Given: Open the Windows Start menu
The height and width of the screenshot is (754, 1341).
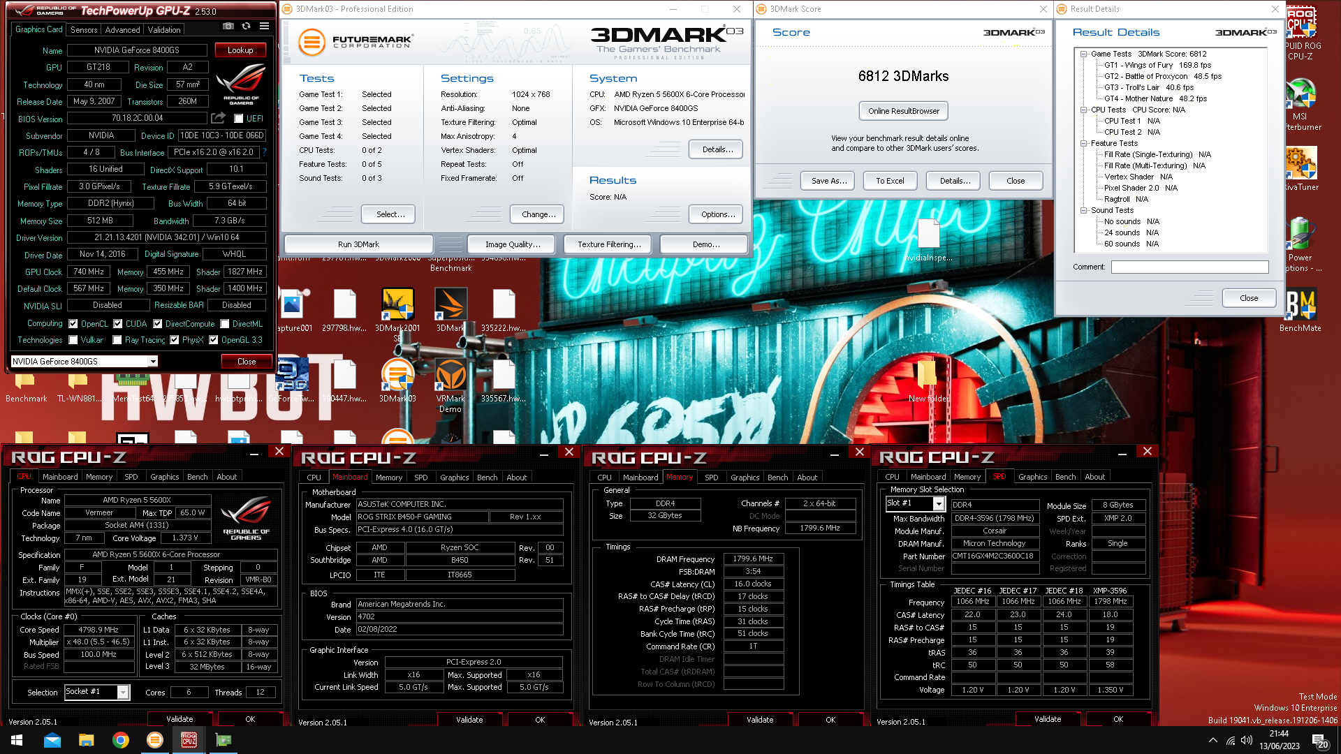Looking at the screenshot, I should [x=17, y=740].
